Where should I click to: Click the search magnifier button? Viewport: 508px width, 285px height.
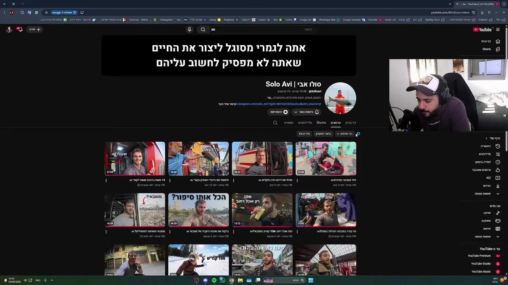pos(203,29)
